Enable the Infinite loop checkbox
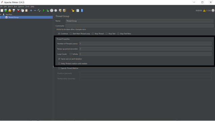The image size is (215, 121). tap(71, 54)
